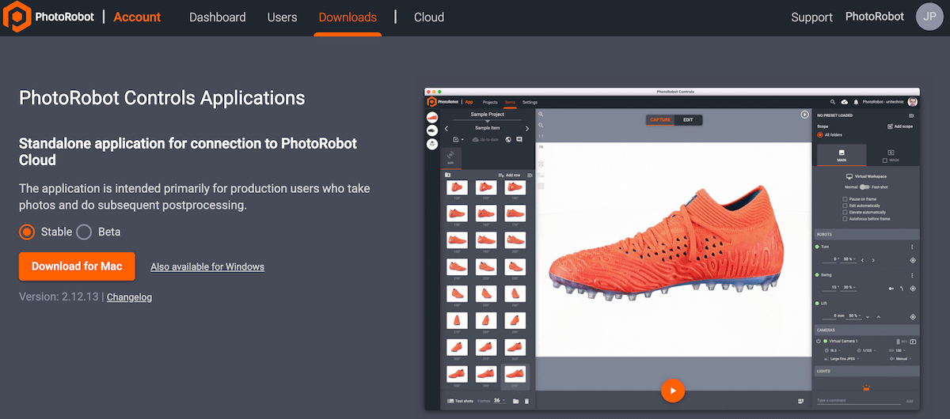Screen dimensions: 950x419
Task: Click the Account header label
Action: click(137, 17)
